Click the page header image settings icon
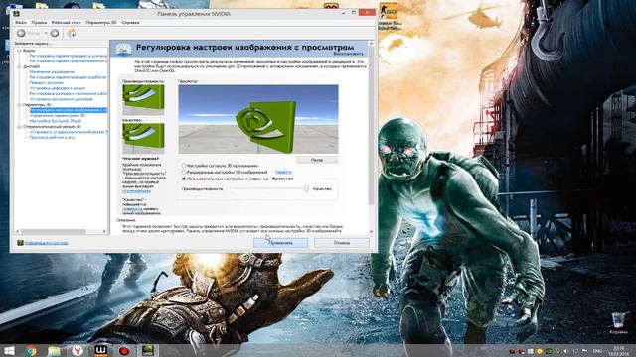 [123, 49]
